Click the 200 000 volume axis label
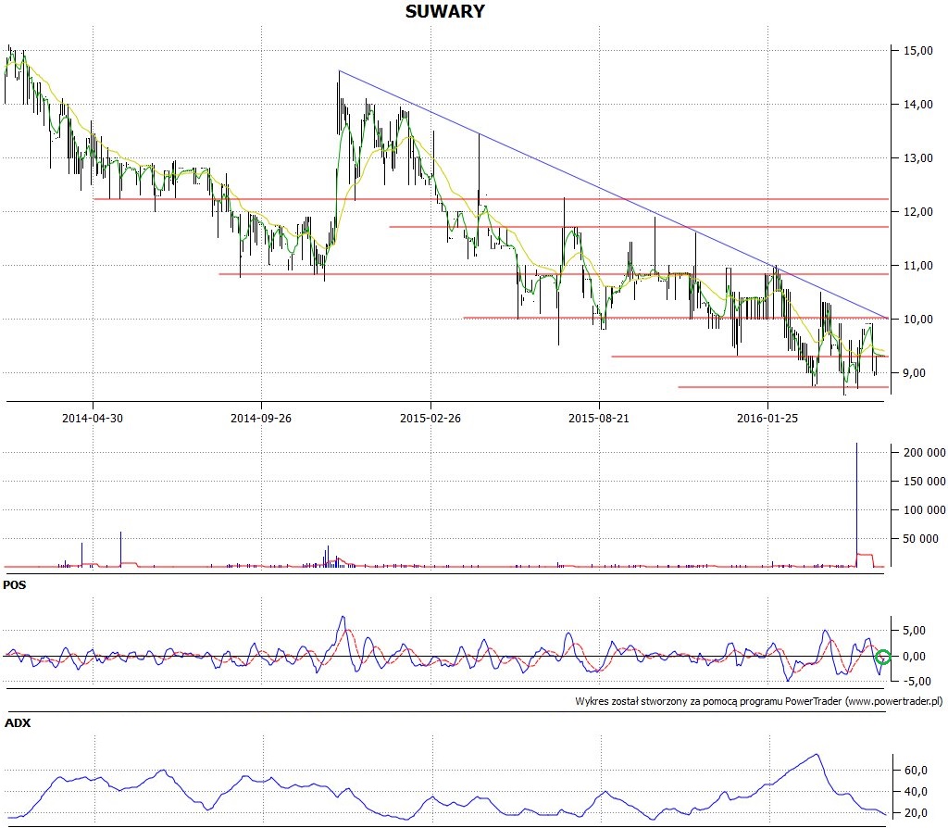The image size is (948, 828). [925, 452]
